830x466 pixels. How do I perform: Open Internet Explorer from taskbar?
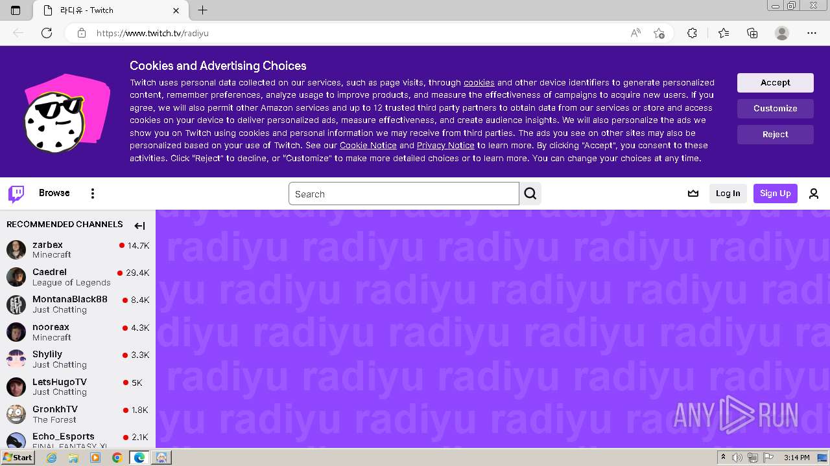pos(52,458)
